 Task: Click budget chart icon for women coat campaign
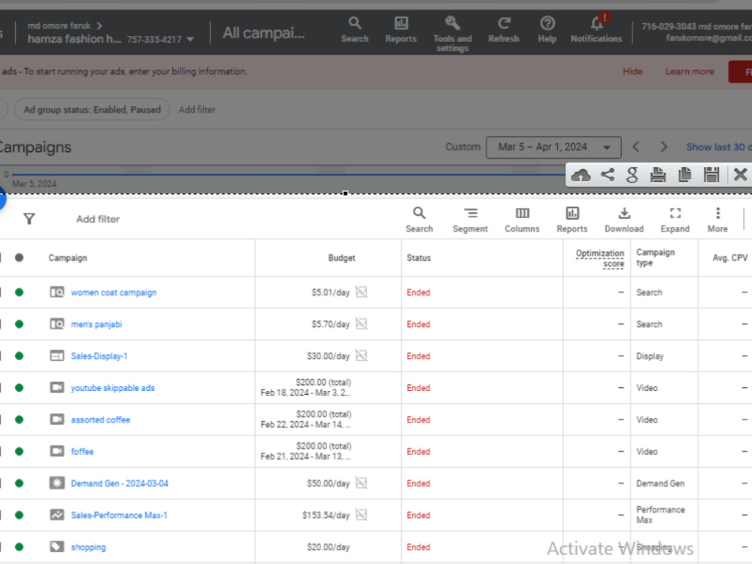(x=362, y=292)
